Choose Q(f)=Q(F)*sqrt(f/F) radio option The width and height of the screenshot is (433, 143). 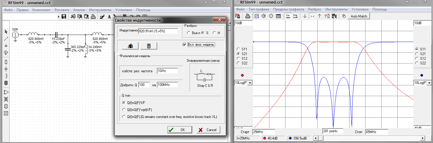[x=124, y=110]
